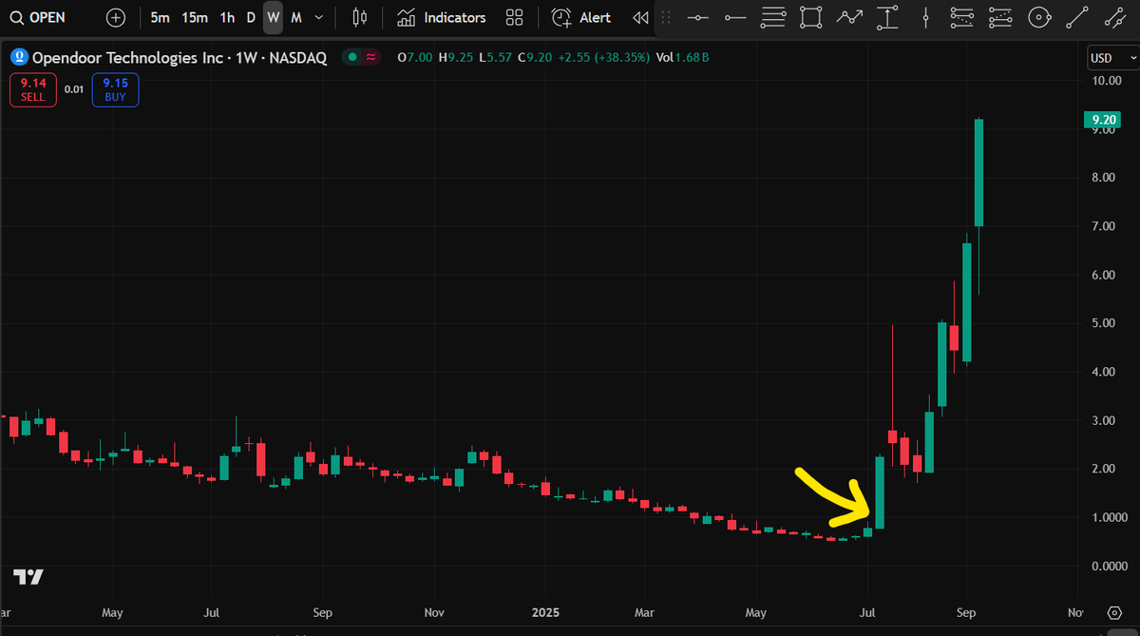Add symbol to compare with plus icon
This screenshot has width=1140, height=636.
coord(116,17)
